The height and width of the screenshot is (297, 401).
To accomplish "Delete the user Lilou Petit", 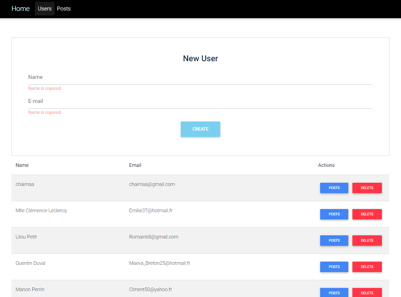I will (367, 240).
